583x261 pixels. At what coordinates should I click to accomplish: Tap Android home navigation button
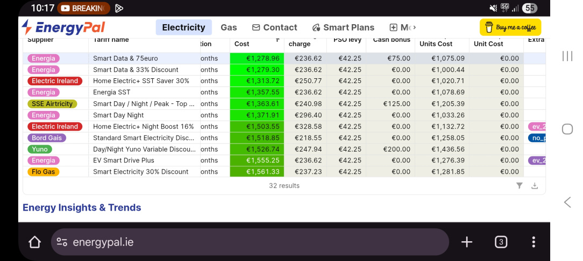(567, 129)
